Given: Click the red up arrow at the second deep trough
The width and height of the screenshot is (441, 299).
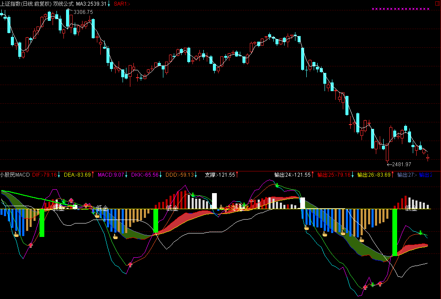Looking at the screenshot, I should [130, 264].
